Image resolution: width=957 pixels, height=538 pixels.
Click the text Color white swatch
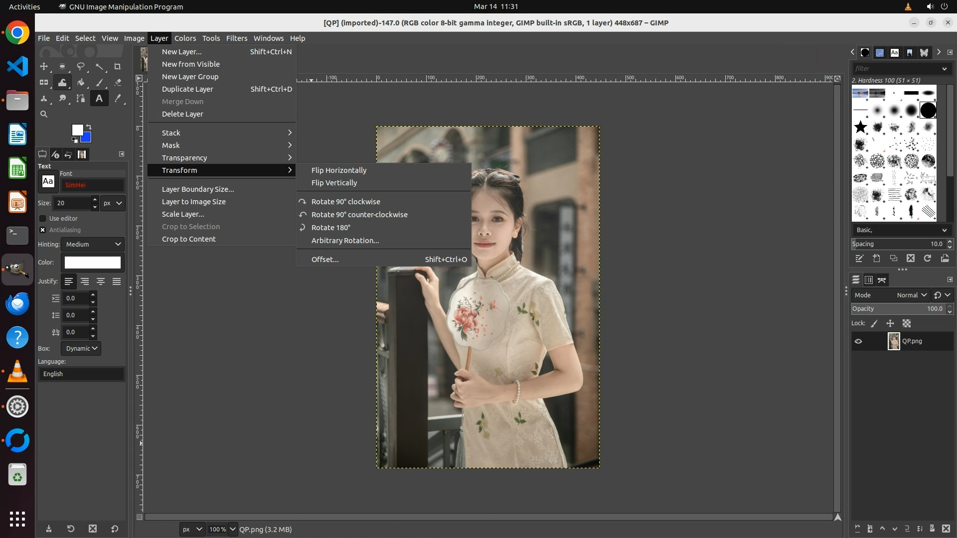[x=93, y=263]
